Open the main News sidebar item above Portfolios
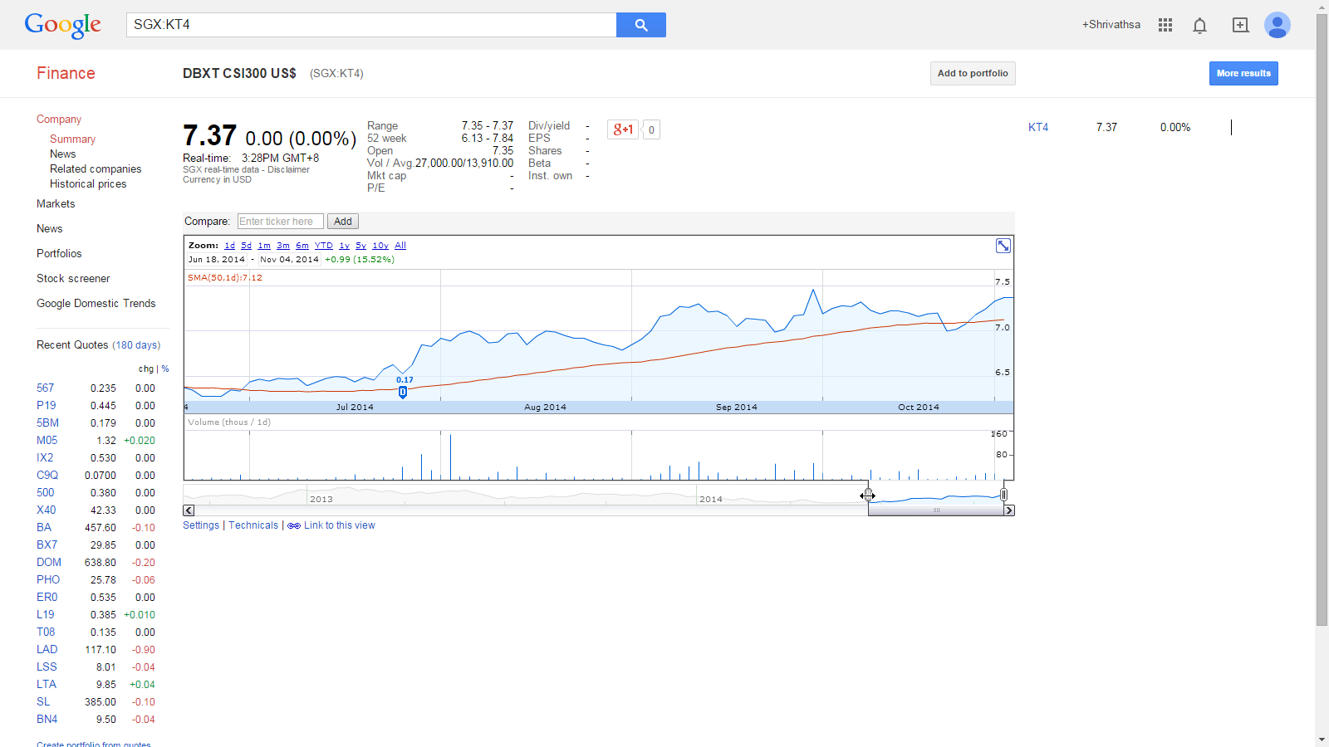 click(x=50, y=229)
